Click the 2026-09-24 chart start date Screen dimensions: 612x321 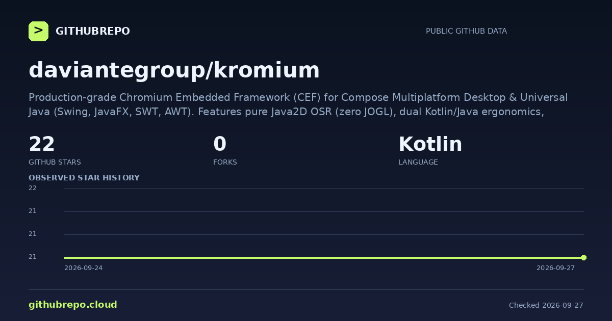coord(83,268)
